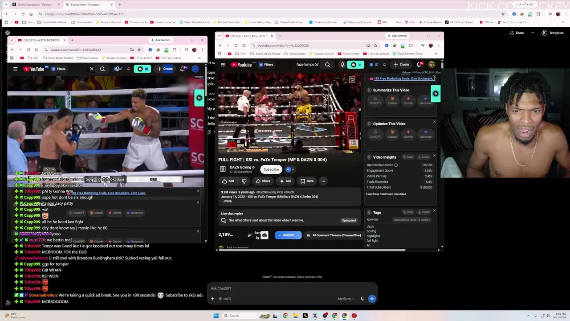
Task: Open more actions menu under the video
Action: [x=323, y=181]
